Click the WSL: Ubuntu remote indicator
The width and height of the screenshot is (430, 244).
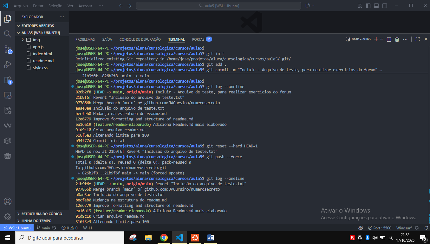(x=17, y=228)
